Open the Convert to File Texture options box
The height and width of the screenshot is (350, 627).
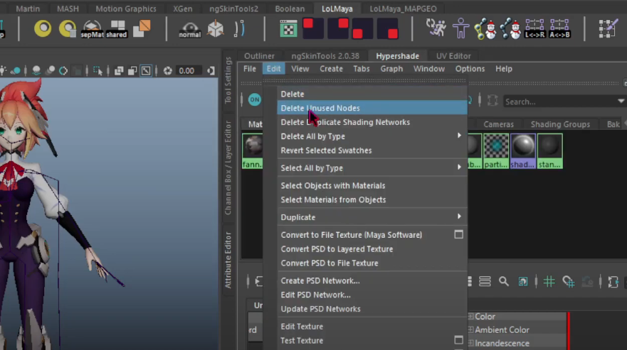coord(458,234)
